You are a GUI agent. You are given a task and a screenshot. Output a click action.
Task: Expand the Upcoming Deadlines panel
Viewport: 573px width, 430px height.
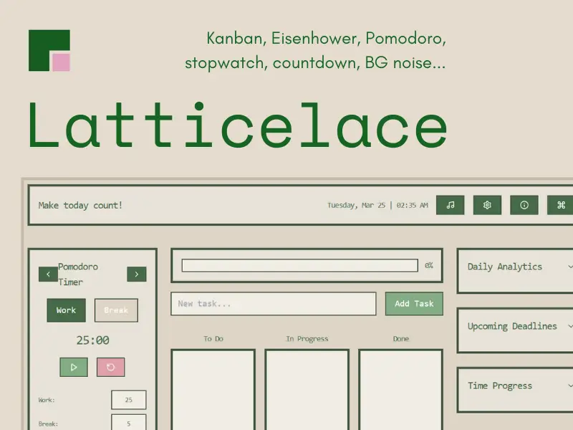514,326
